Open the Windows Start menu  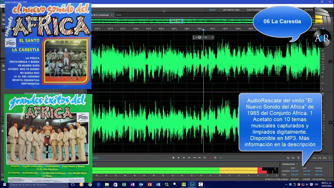(4, 185)
